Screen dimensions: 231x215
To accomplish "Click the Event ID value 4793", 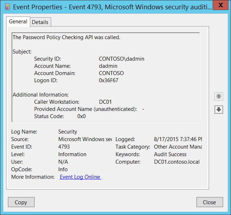I will pos(64,147).
